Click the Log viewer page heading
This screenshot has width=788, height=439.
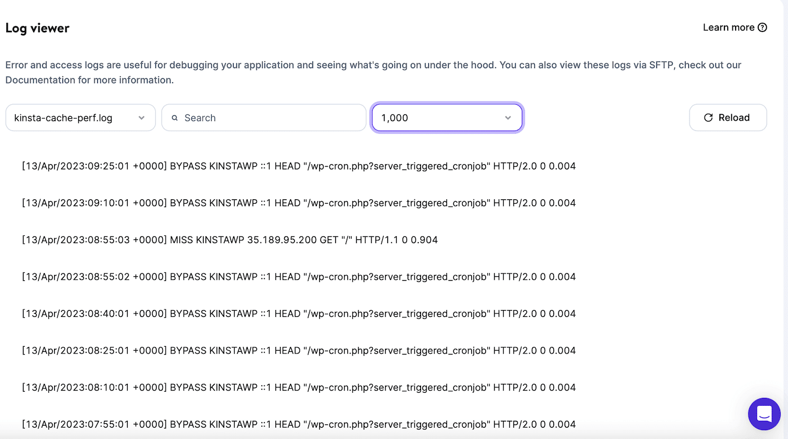[x=37, y=28]
